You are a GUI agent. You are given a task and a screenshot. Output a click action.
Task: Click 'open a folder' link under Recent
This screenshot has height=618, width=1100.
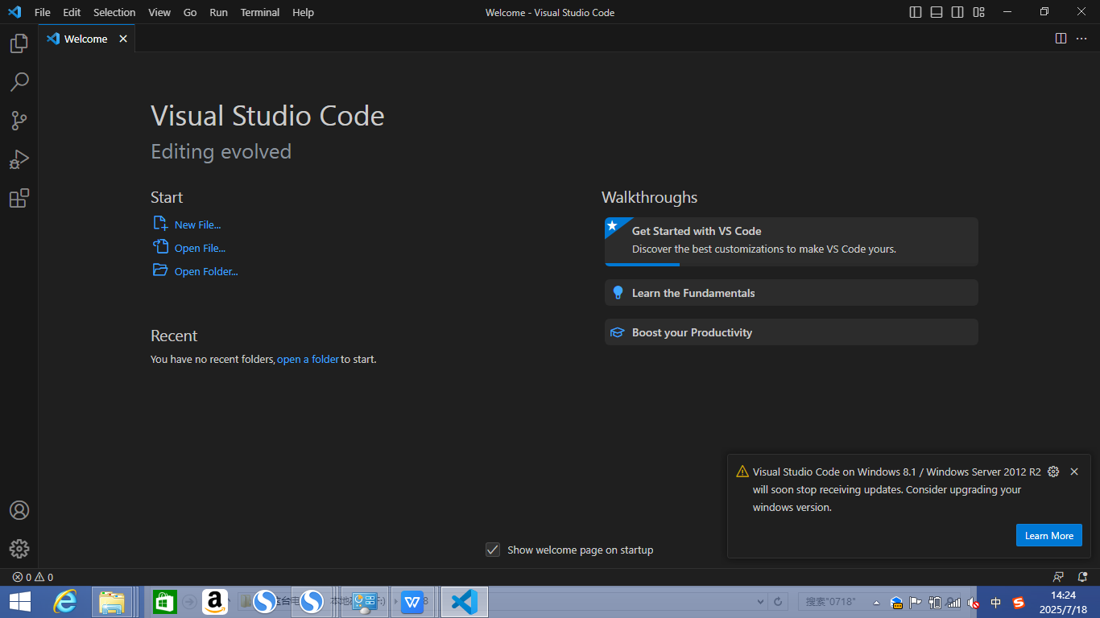308,359
